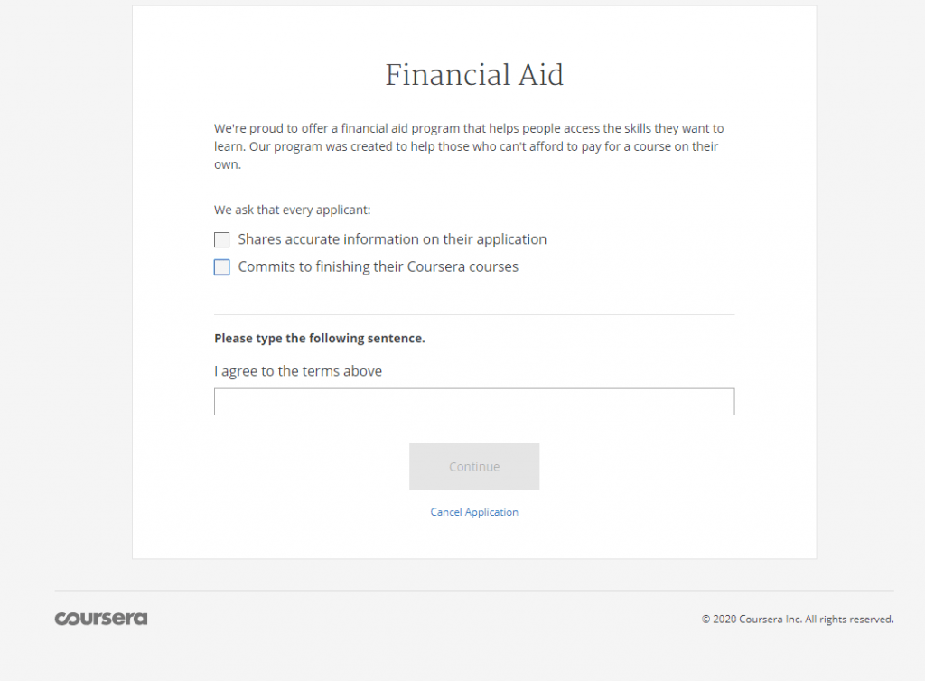
Task: Click the grayed-out Continue button
Action: tap(474, 466)
